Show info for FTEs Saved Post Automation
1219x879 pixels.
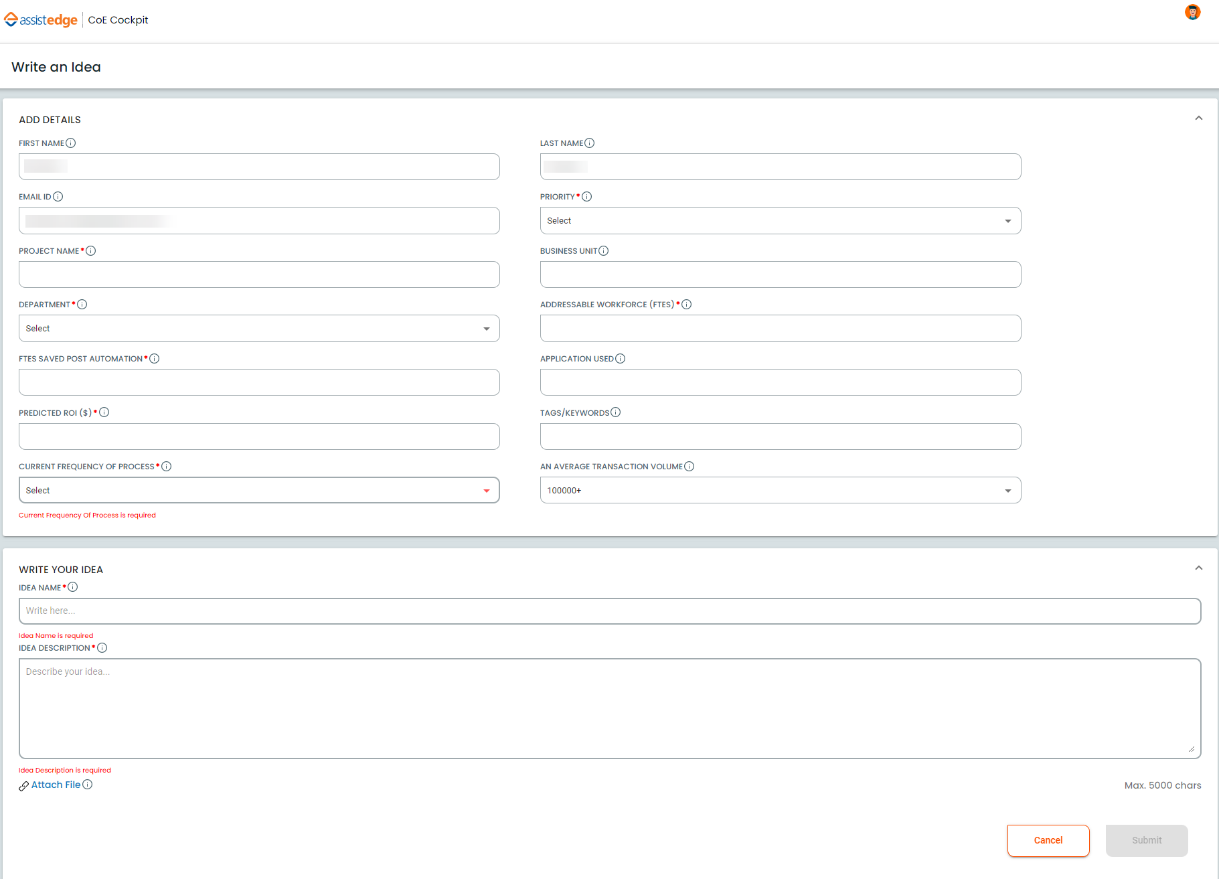click(155, 359)
